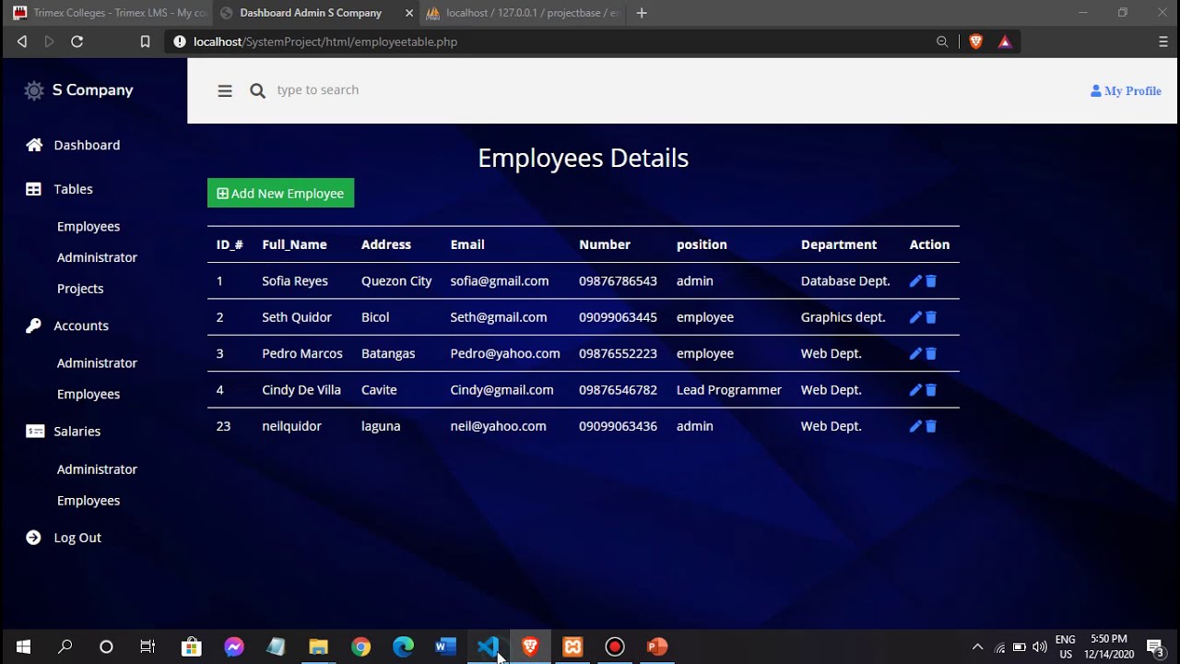Delete Pedro Marcos using trash icon
The width and height of the screenshot is (1180, 664).
pos(931,353)
